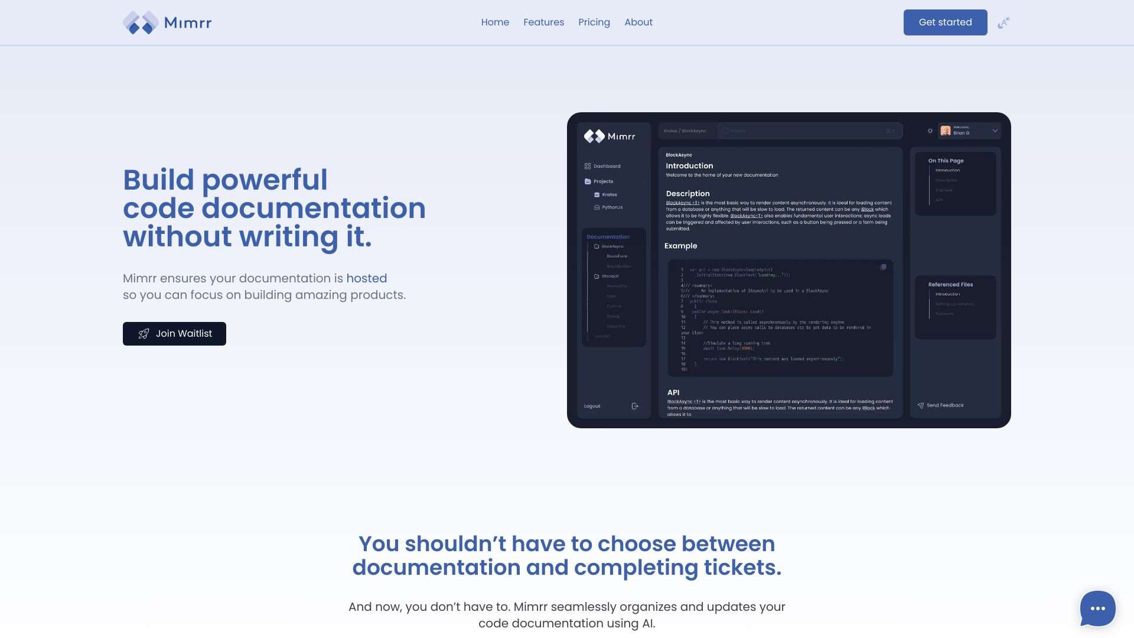Click the Join Waitlist button
Screen dimensions: 1134x638
tap(174, 334)
